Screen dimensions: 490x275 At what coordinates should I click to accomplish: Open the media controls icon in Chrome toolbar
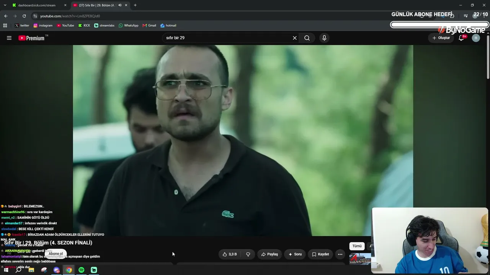(465, 16)
